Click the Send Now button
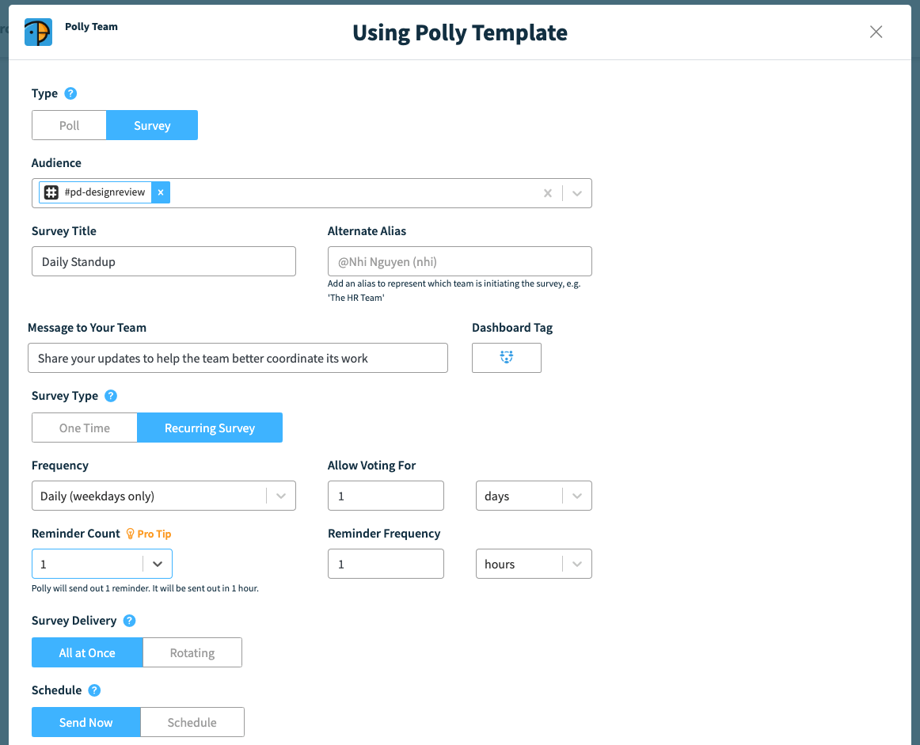 [86, 722]
